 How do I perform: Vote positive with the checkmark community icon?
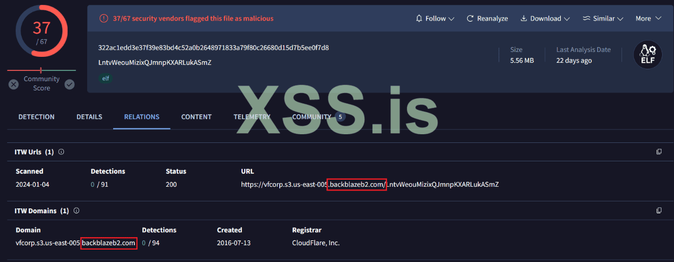click(x=69, y=84)
